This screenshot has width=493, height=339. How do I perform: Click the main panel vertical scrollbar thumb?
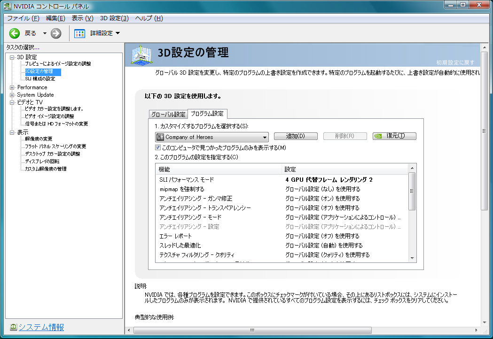[484, 131]
